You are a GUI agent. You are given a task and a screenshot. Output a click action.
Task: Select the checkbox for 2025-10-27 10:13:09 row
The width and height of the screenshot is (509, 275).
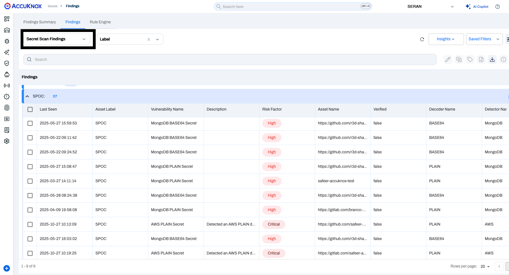(x=30, y=224)
